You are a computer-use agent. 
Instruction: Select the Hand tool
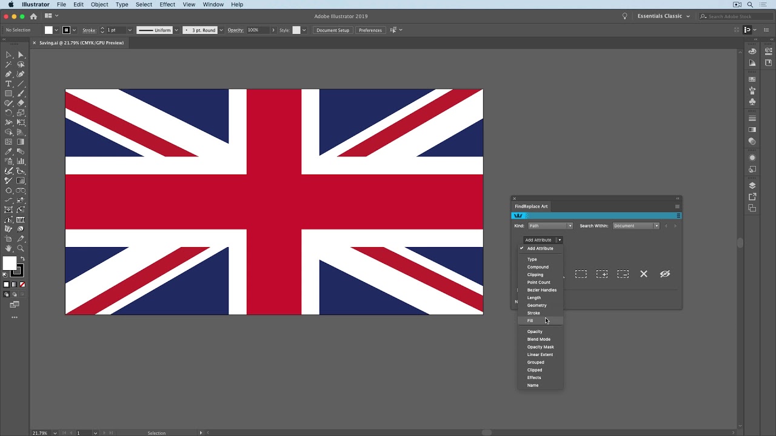(x=8, y=248)
